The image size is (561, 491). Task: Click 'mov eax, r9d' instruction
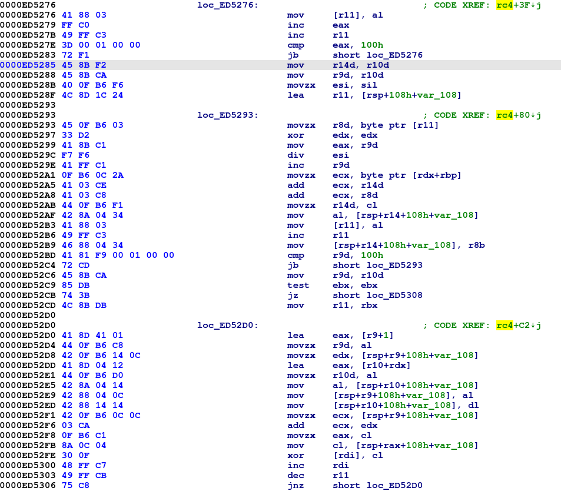[x=332, y=145]
